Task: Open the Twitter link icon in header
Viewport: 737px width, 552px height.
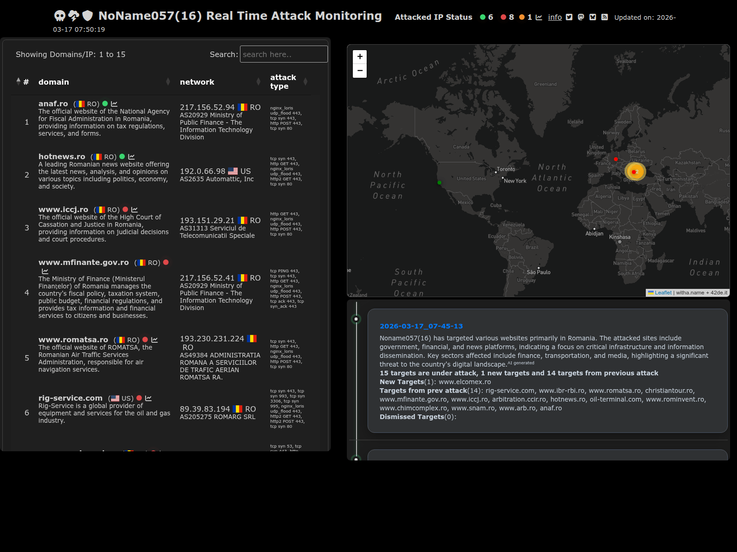Action: [569, 17]
